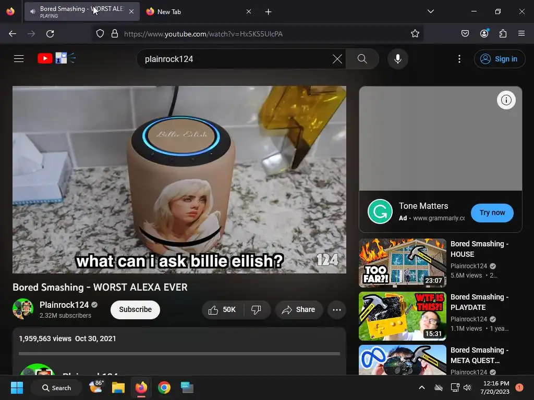Screen dimensions: 534x400
Task: Open the volume speaker tray icon
Action: [467, 387]
